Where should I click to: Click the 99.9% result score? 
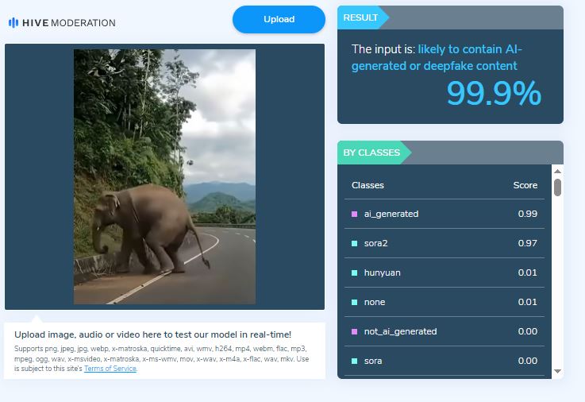coord(493,94)
